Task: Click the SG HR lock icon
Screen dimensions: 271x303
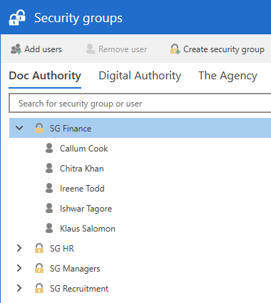Action: pos(39,248)
